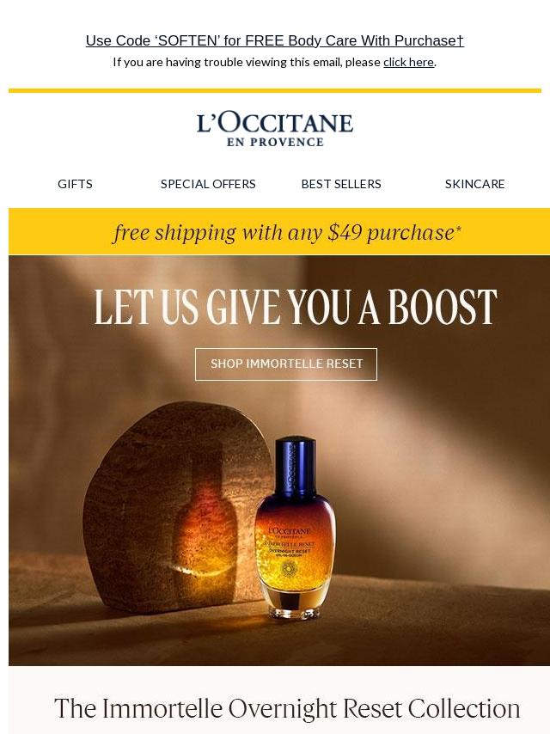Screen dimensions: 550x734
Task: Open the 'SOFTEN' free body care promo link
Action: point(275,40)
